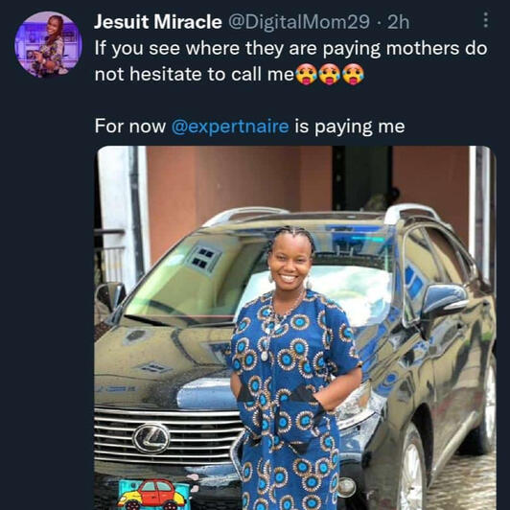The image size is (510, 510).
Task: Click the woman's blue patterned dress in photo
Action: [292, 400]
